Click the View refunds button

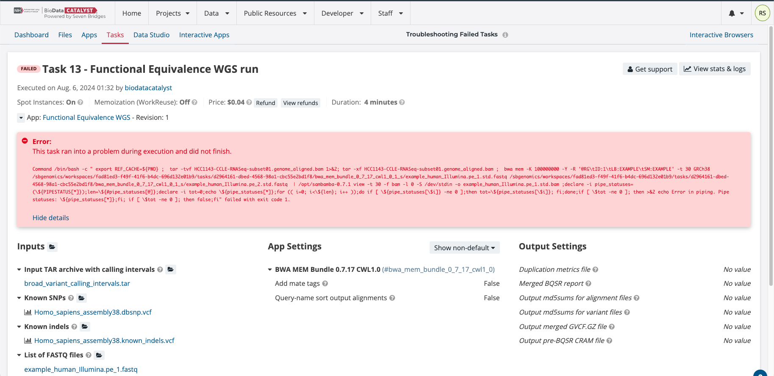point(300,102)
